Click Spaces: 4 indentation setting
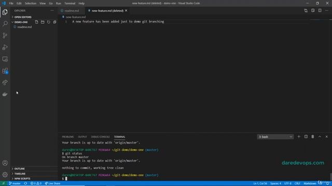 (x=275, y=183)
